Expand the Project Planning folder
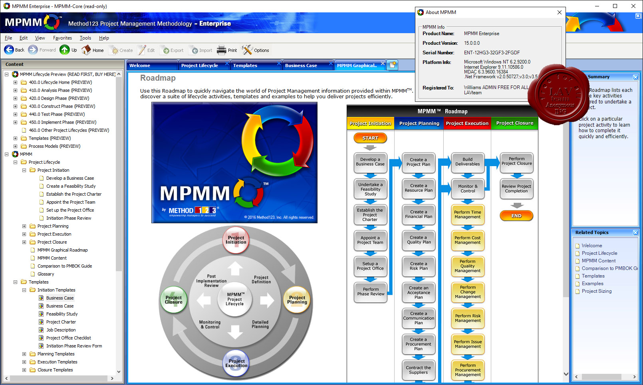 pyautogui.click(x=24, y=226)
